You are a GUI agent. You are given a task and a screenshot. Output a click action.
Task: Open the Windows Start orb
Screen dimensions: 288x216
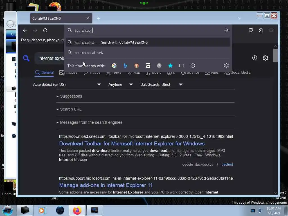click(x=8, y=210)
